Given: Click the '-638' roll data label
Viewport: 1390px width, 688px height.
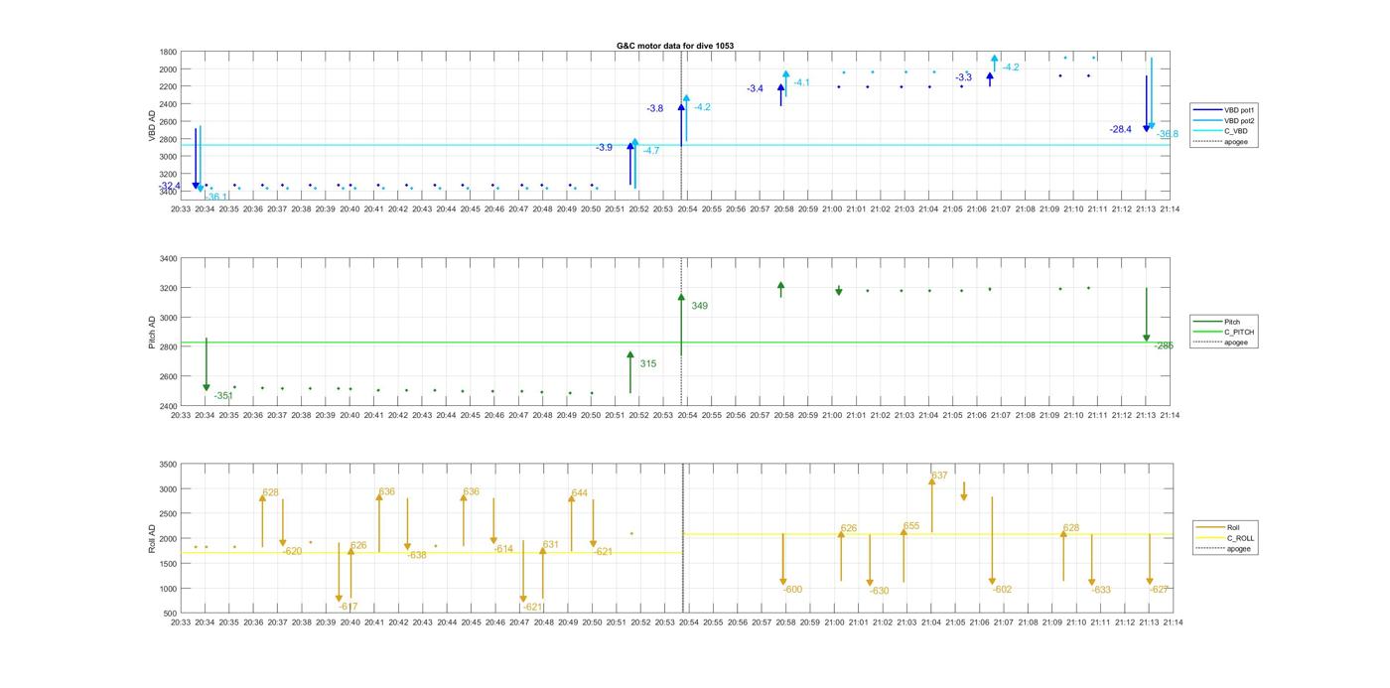Looking at the screenshot, I should pos(417,555).
